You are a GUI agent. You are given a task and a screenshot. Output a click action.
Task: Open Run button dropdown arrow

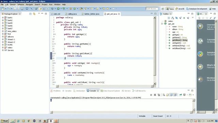pos(61,9)
